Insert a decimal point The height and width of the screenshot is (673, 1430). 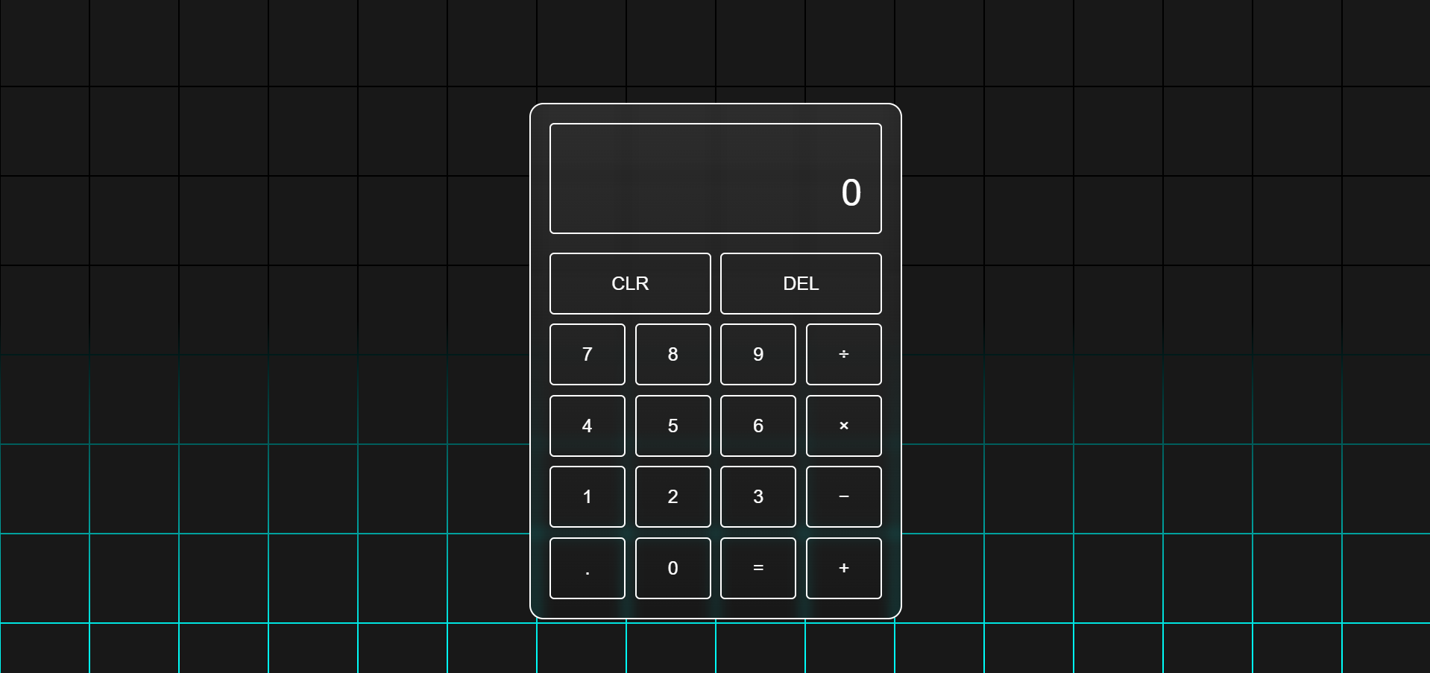click(x=588, y=568)
